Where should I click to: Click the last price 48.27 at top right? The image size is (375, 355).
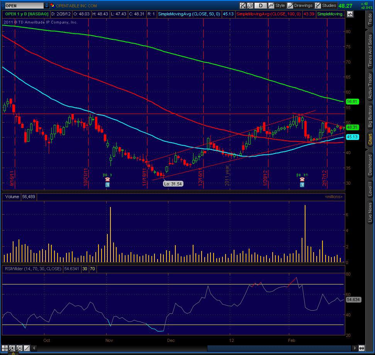[345, 6]
